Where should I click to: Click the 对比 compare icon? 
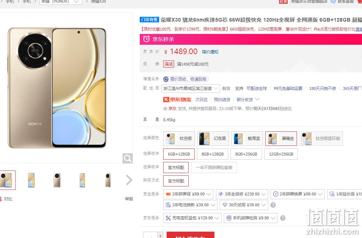[1, 199]
